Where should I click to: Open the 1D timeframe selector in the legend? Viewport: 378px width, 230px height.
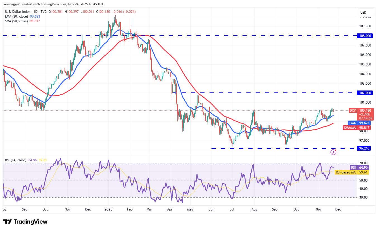tap(35, 12)
